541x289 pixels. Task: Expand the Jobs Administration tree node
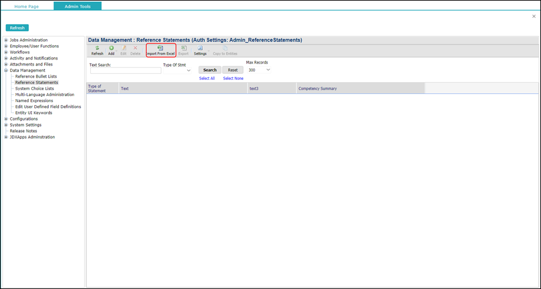tap(6, 40)
